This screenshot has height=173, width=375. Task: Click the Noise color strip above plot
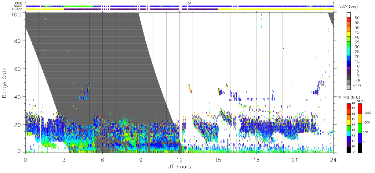179,6
